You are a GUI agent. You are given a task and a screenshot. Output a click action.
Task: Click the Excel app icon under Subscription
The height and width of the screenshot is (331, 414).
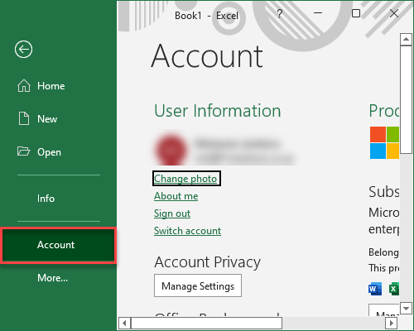[394, 289]
